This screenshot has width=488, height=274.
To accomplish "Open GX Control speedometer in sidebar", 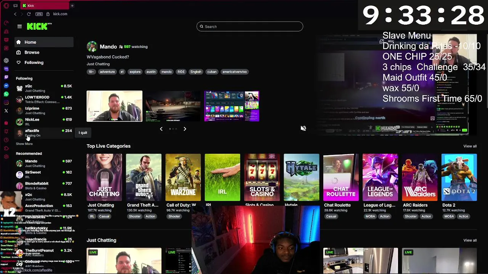I will [6, 23].
